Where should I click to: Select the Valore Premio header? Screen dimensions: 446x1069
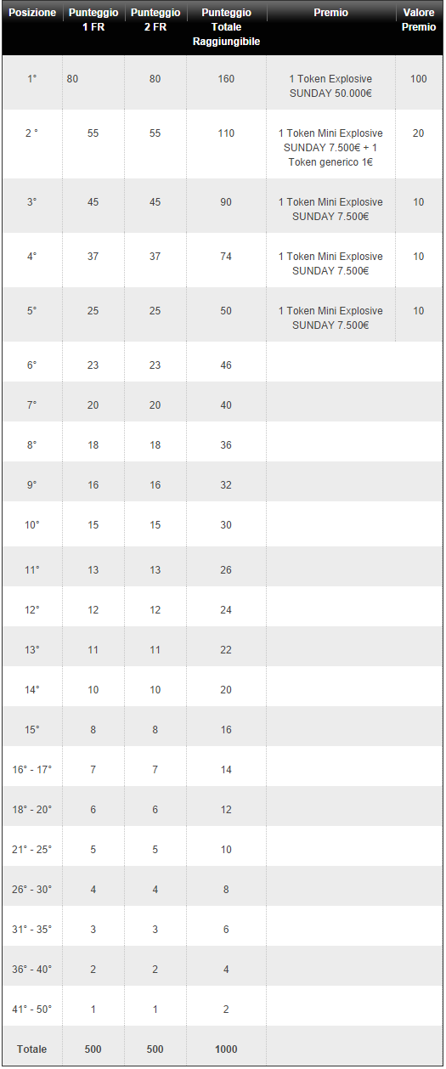tap(419, 20)
